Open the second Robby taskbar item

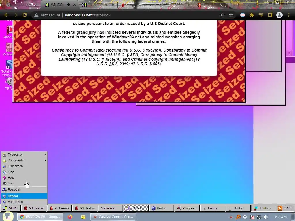pos(238,208)
